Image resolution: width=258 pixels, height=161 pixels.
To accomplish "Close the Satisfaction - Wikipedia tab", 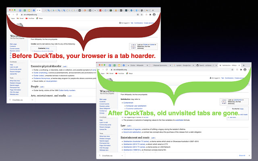I will tap(239, 65).
